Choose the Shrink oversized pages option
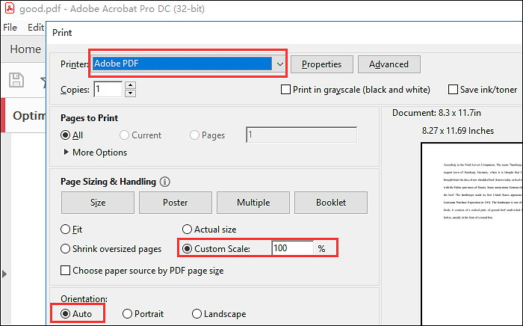This screenshot has height=326, width=523. click(x=66, y=248)
